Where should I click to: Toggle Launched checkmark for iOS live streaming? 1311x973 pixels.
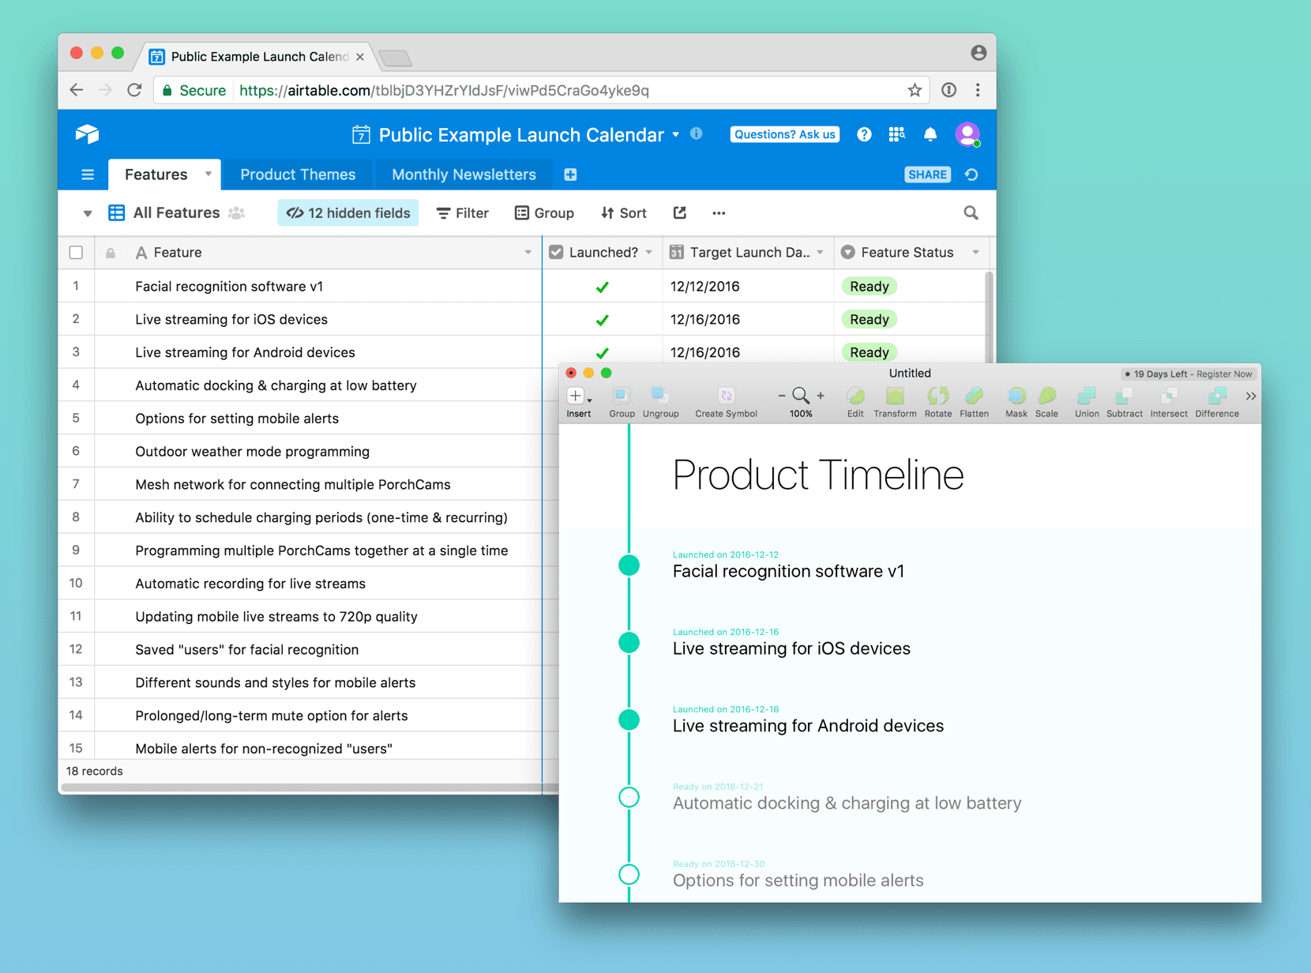point(602,320)
